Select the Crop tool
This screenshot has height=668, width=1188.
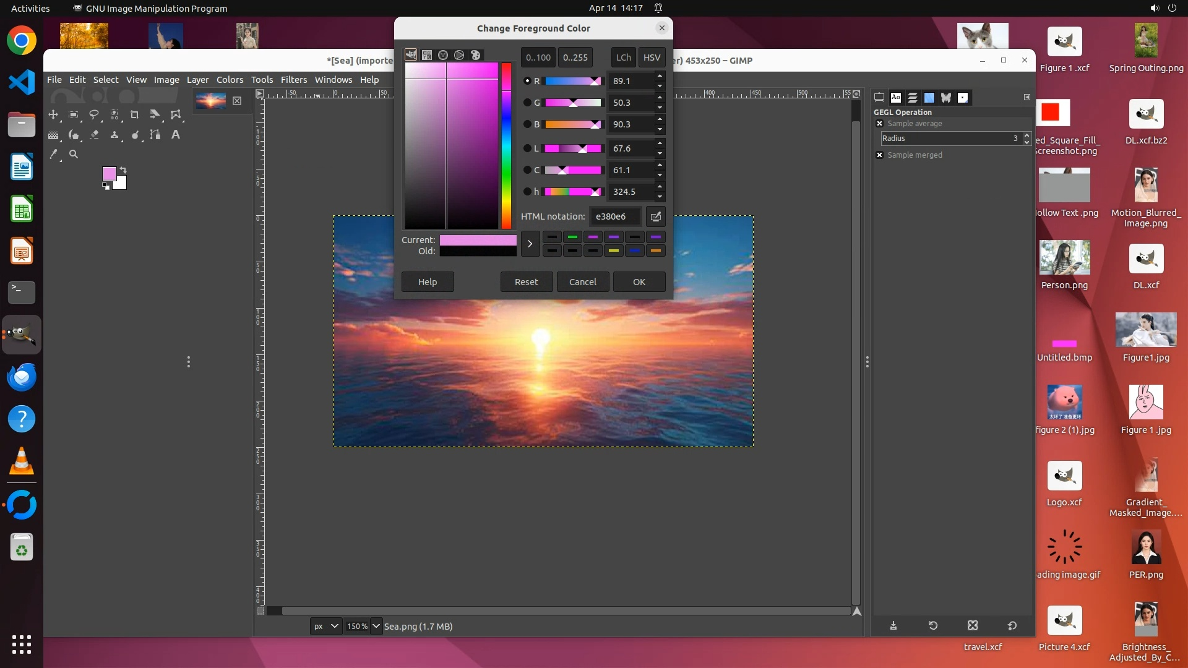(x=134, y=115)
